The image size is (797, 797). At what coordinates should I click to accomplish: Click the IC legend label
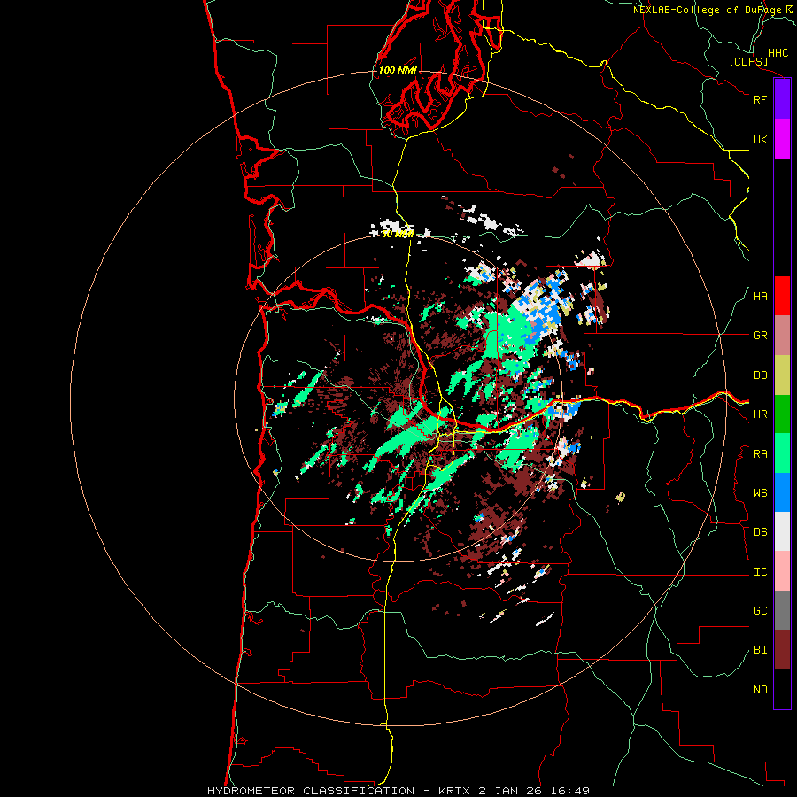pos(760,572)
